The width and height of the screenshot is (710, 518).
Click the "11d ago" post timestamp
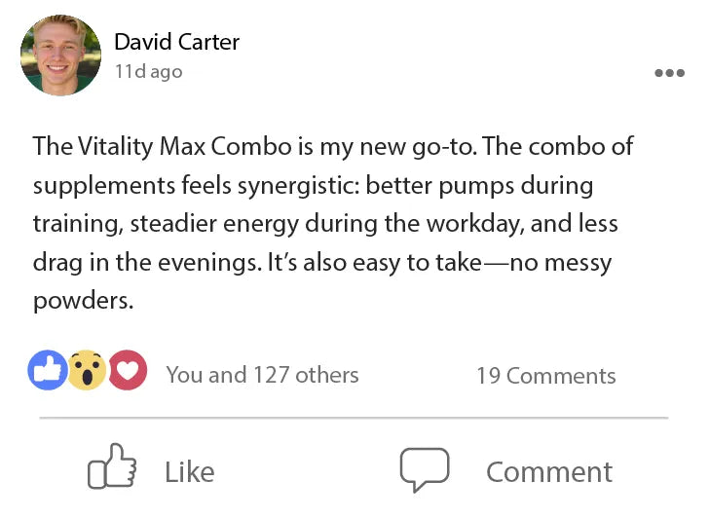pyautogui.click(x=148, y=72)
